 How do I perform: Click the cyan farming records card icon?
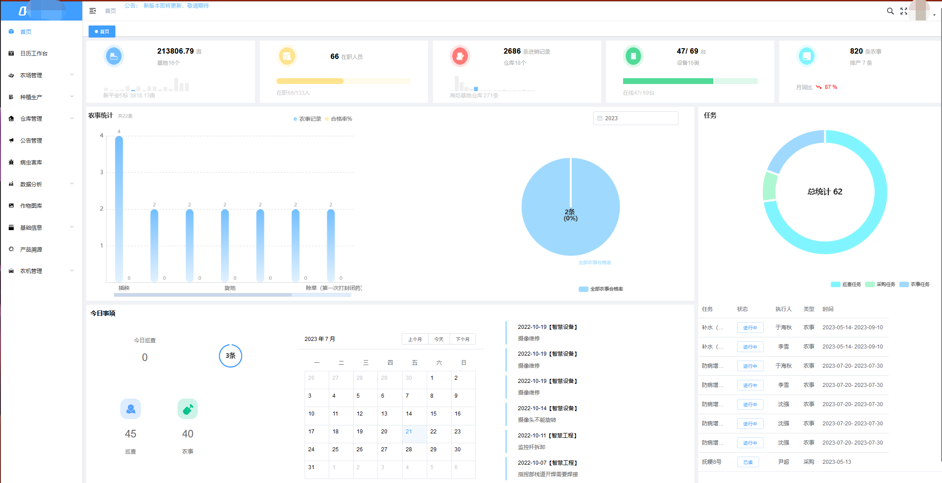[806, 56]
